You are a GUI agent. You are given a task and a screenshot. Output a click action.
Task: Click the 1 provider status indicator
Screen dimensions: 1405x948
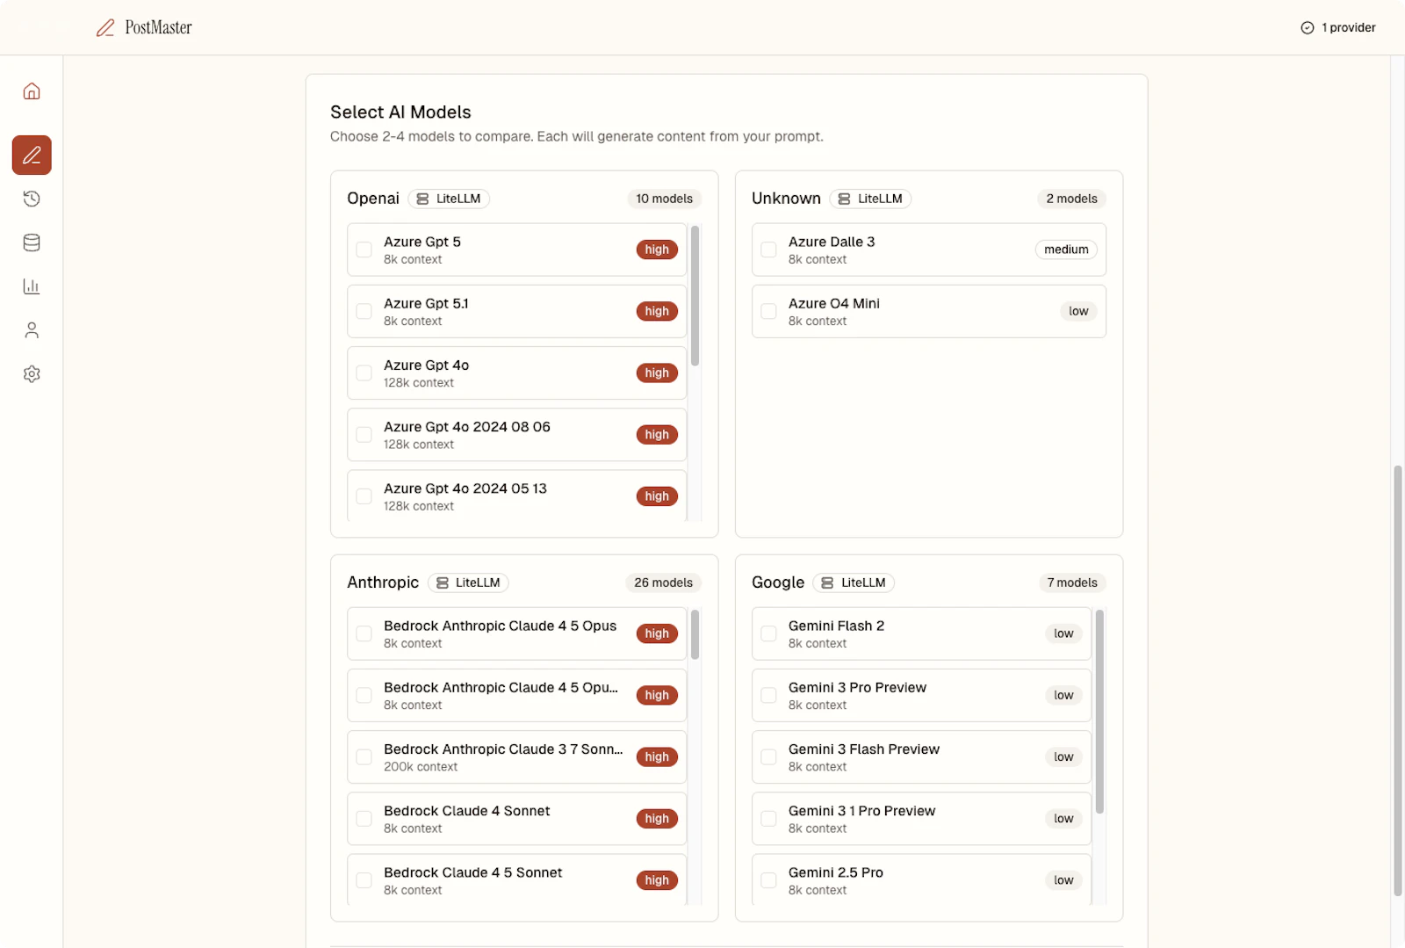click(x=1338, y=28)
